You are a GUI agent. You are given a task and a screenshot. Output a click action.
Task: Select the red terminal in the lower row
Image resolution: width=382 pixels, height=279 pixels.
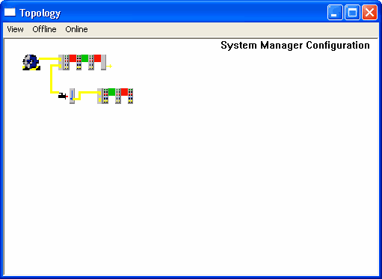click(124, 92)
